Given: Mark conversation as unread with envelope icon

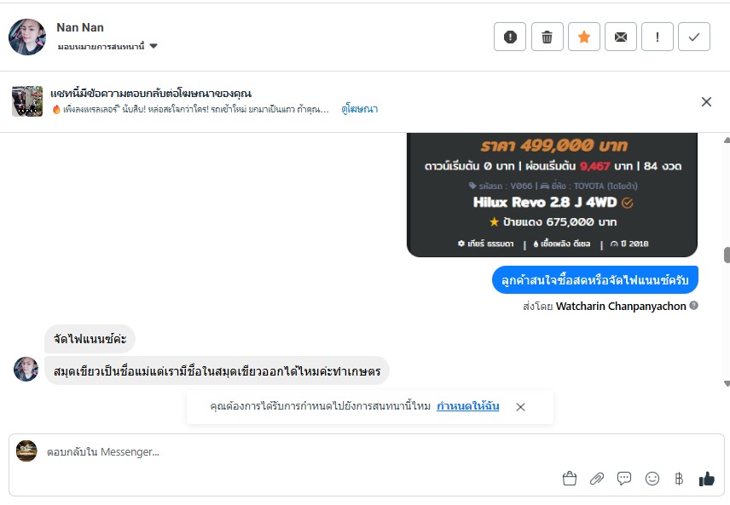Looking at the screenshot, I should 621,37.
